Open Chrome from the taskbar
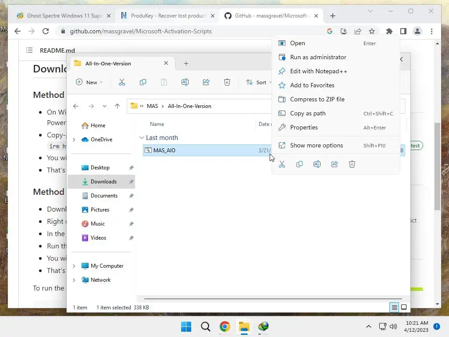 (225, 326)
